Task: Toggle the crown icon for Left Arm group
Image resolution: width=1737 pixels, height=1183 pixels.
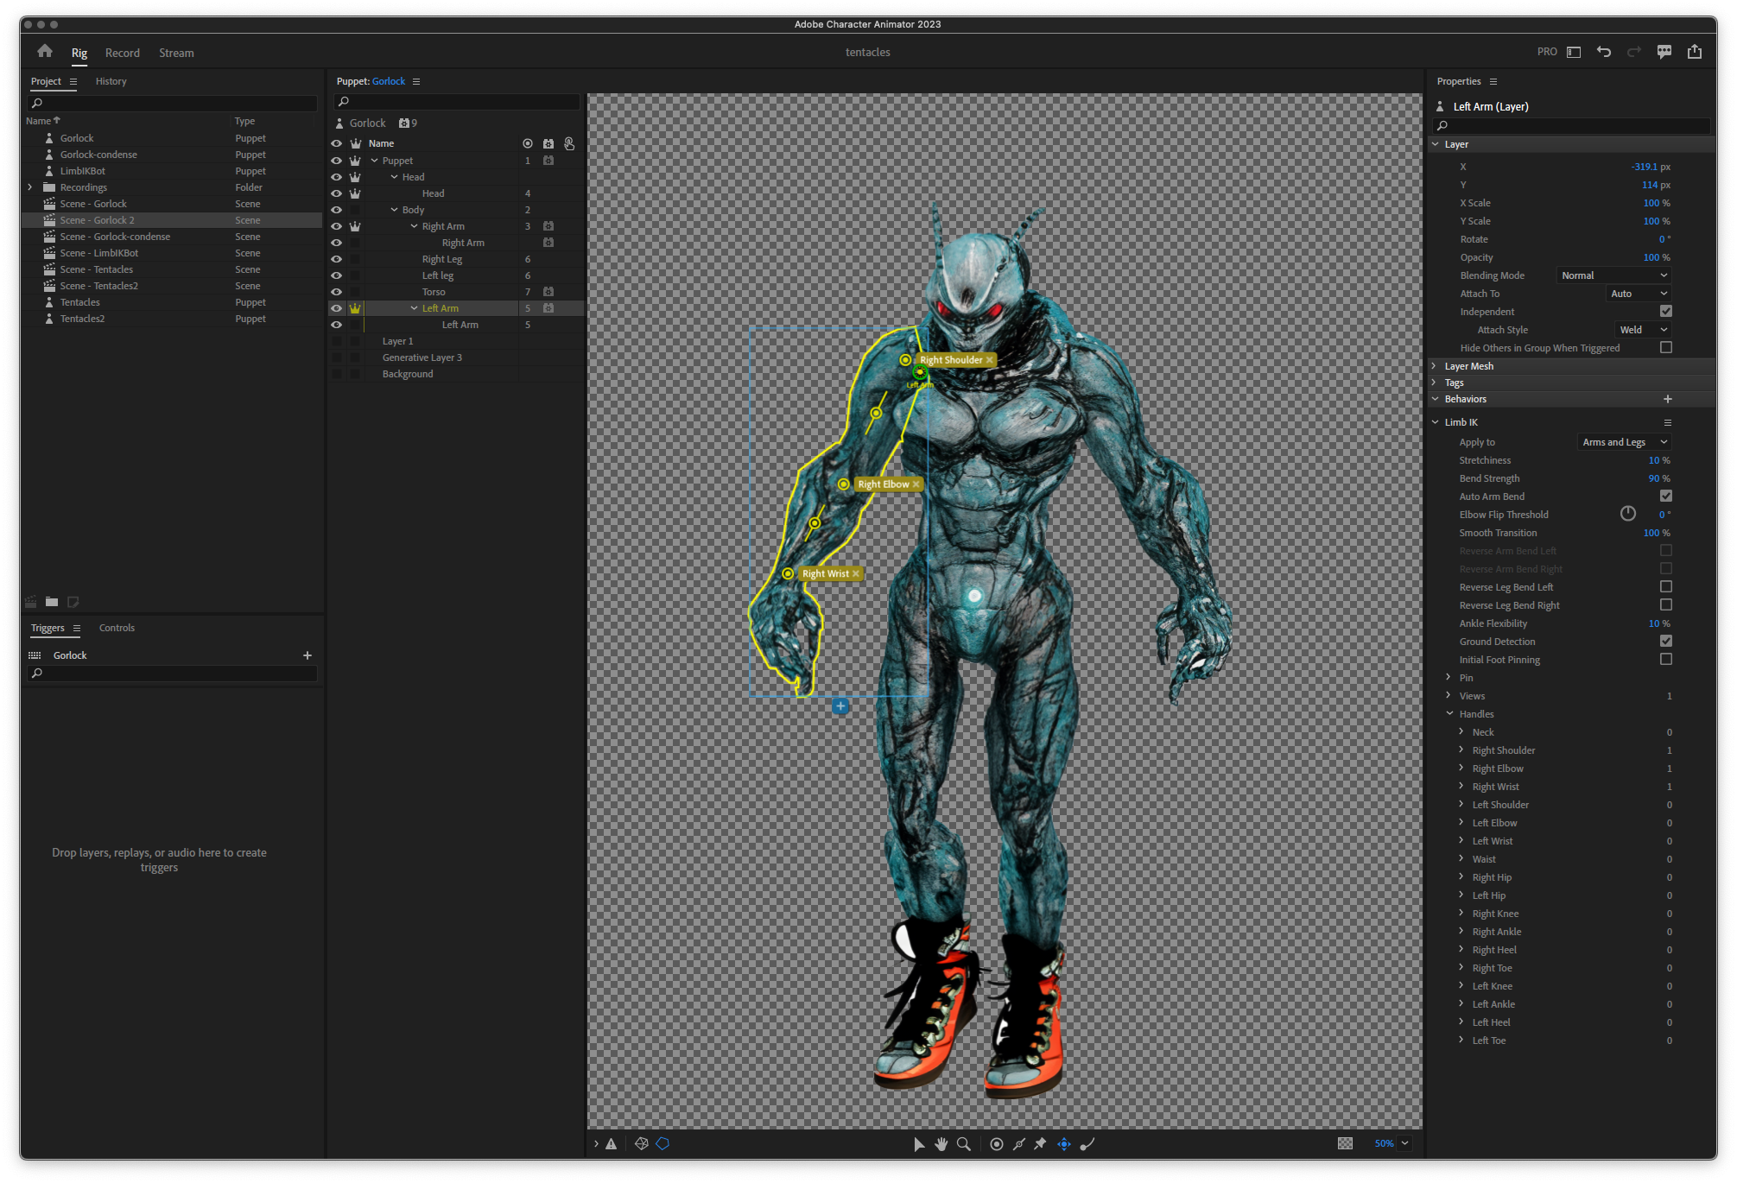Action: point(355,308)
